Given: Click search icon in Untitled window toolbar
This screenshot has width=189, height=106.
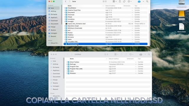Looking at the screenshot, I should 149,54.
